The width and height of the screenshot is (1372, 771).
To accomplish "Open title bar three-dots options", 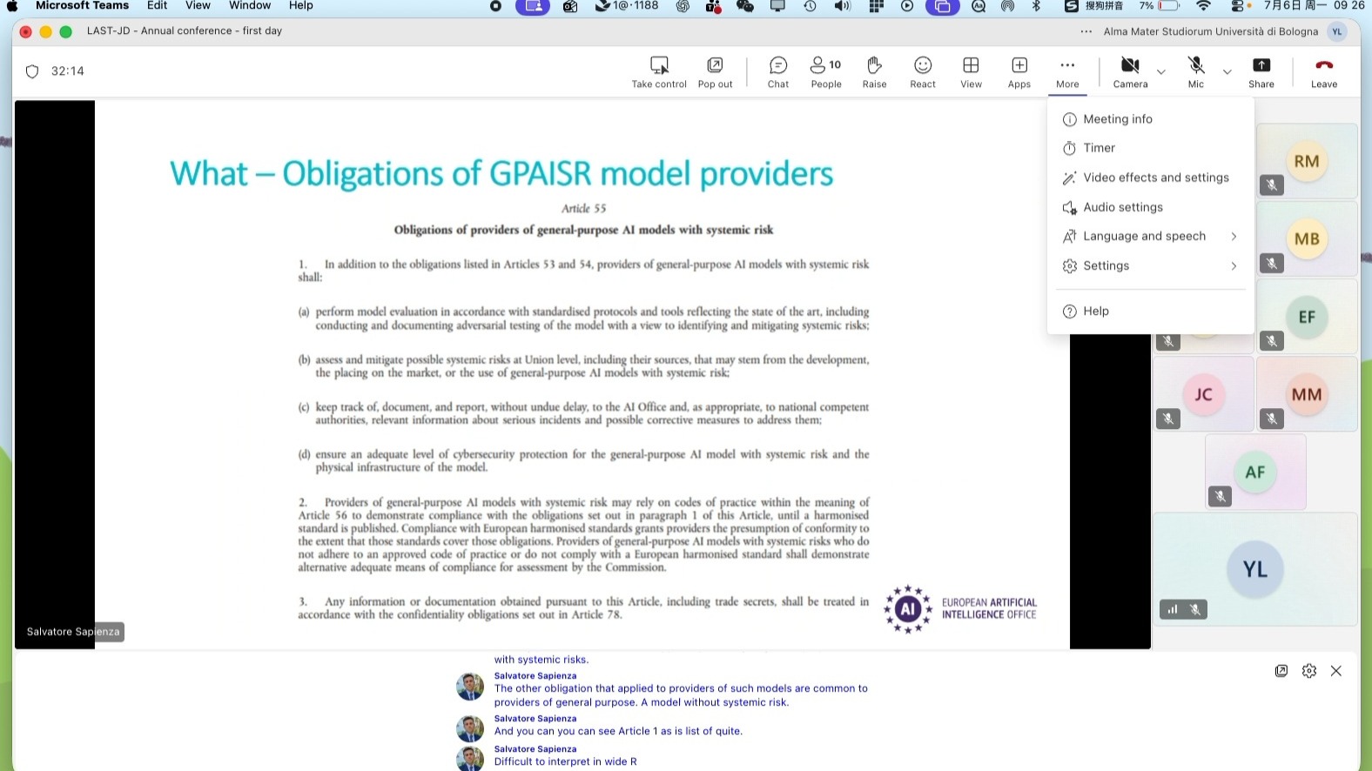I will point(1086,31).
